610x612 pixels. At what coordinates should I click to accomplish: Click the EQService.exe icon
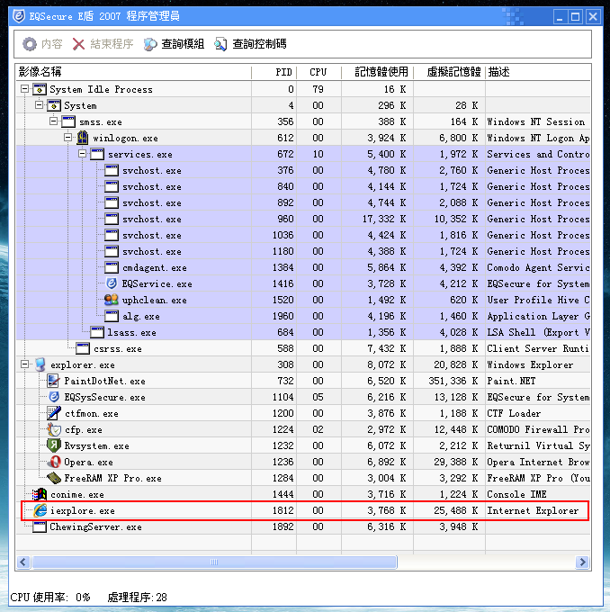point(112,283)
